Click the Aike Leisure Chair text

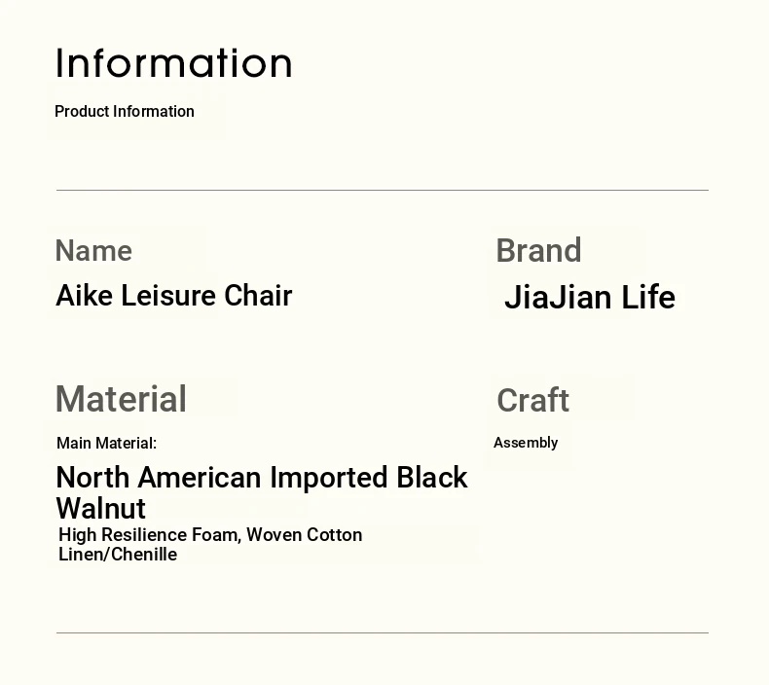[x=174, y=295]
